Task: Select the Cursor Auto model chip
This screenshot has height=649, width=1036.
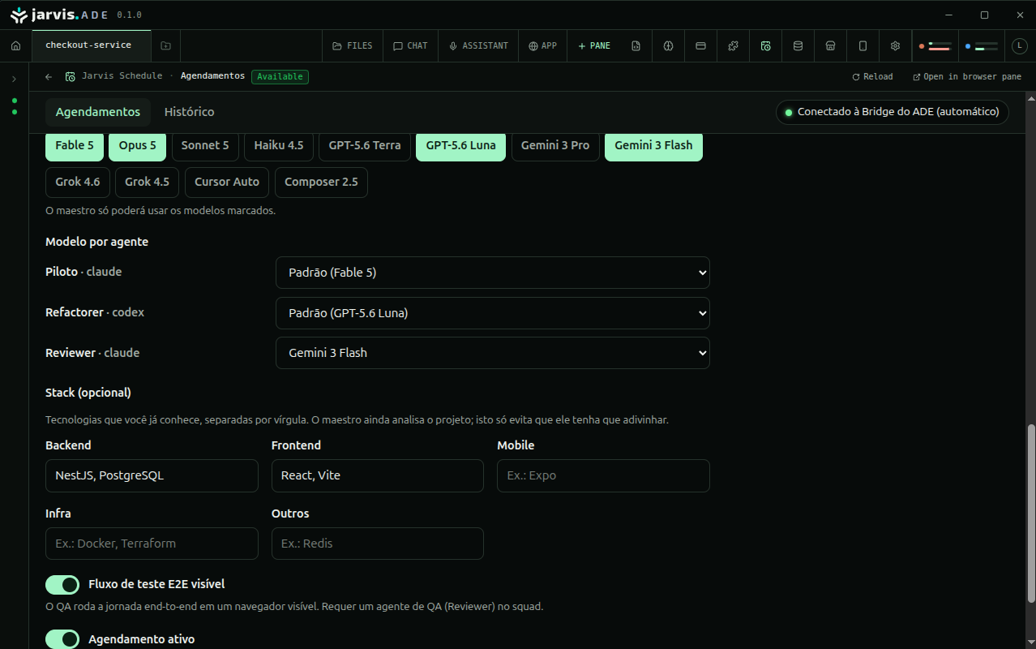Action: [227, 183]
